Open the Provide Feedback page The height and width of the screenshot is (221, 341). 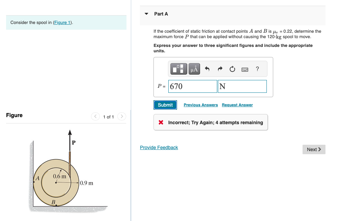click(x=159, y=147)
